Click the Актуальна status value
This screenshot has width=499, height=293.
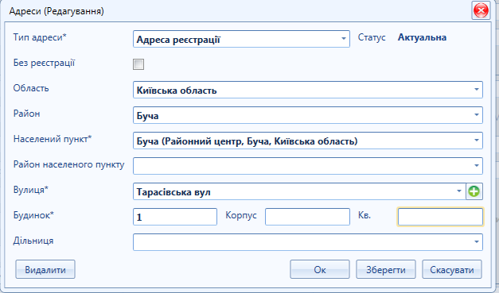[422, 37]
